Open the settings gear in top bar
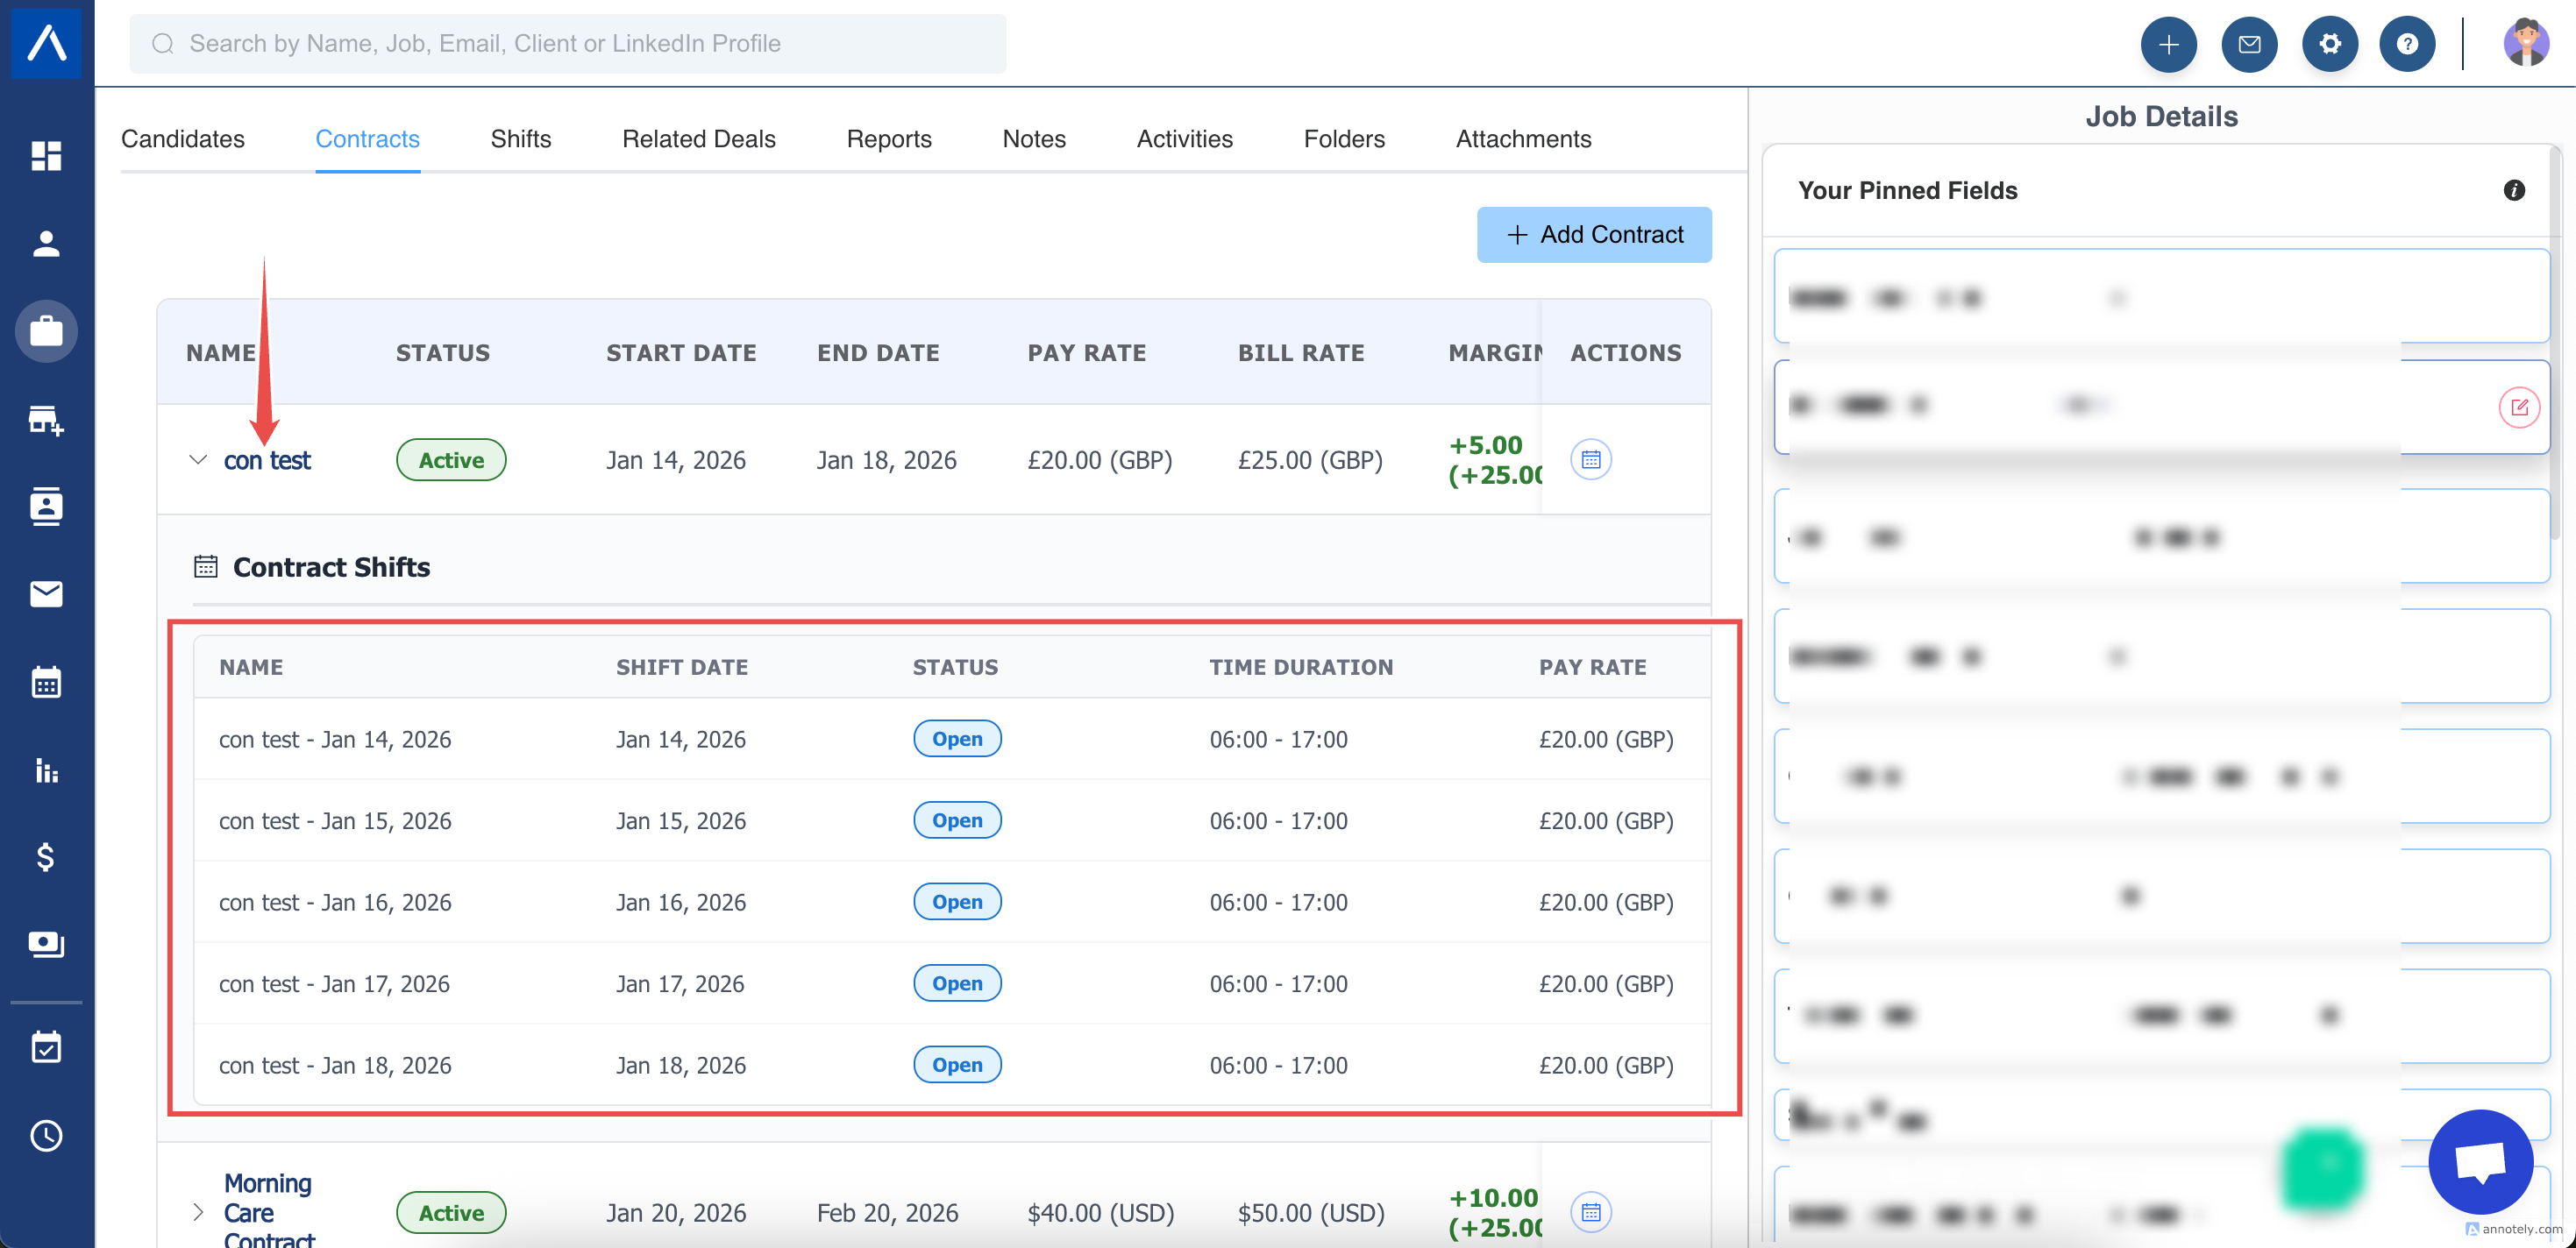2576x1248 pixels. tap(2329, 44)
